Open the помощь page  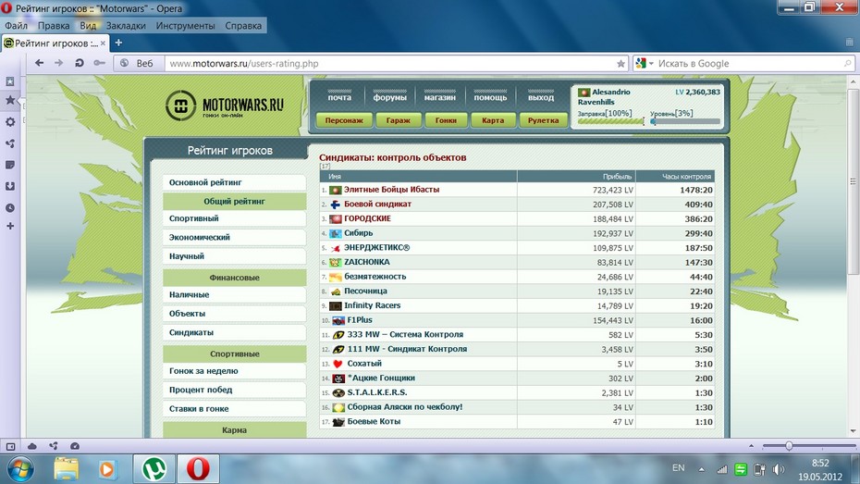pos(490,97)
